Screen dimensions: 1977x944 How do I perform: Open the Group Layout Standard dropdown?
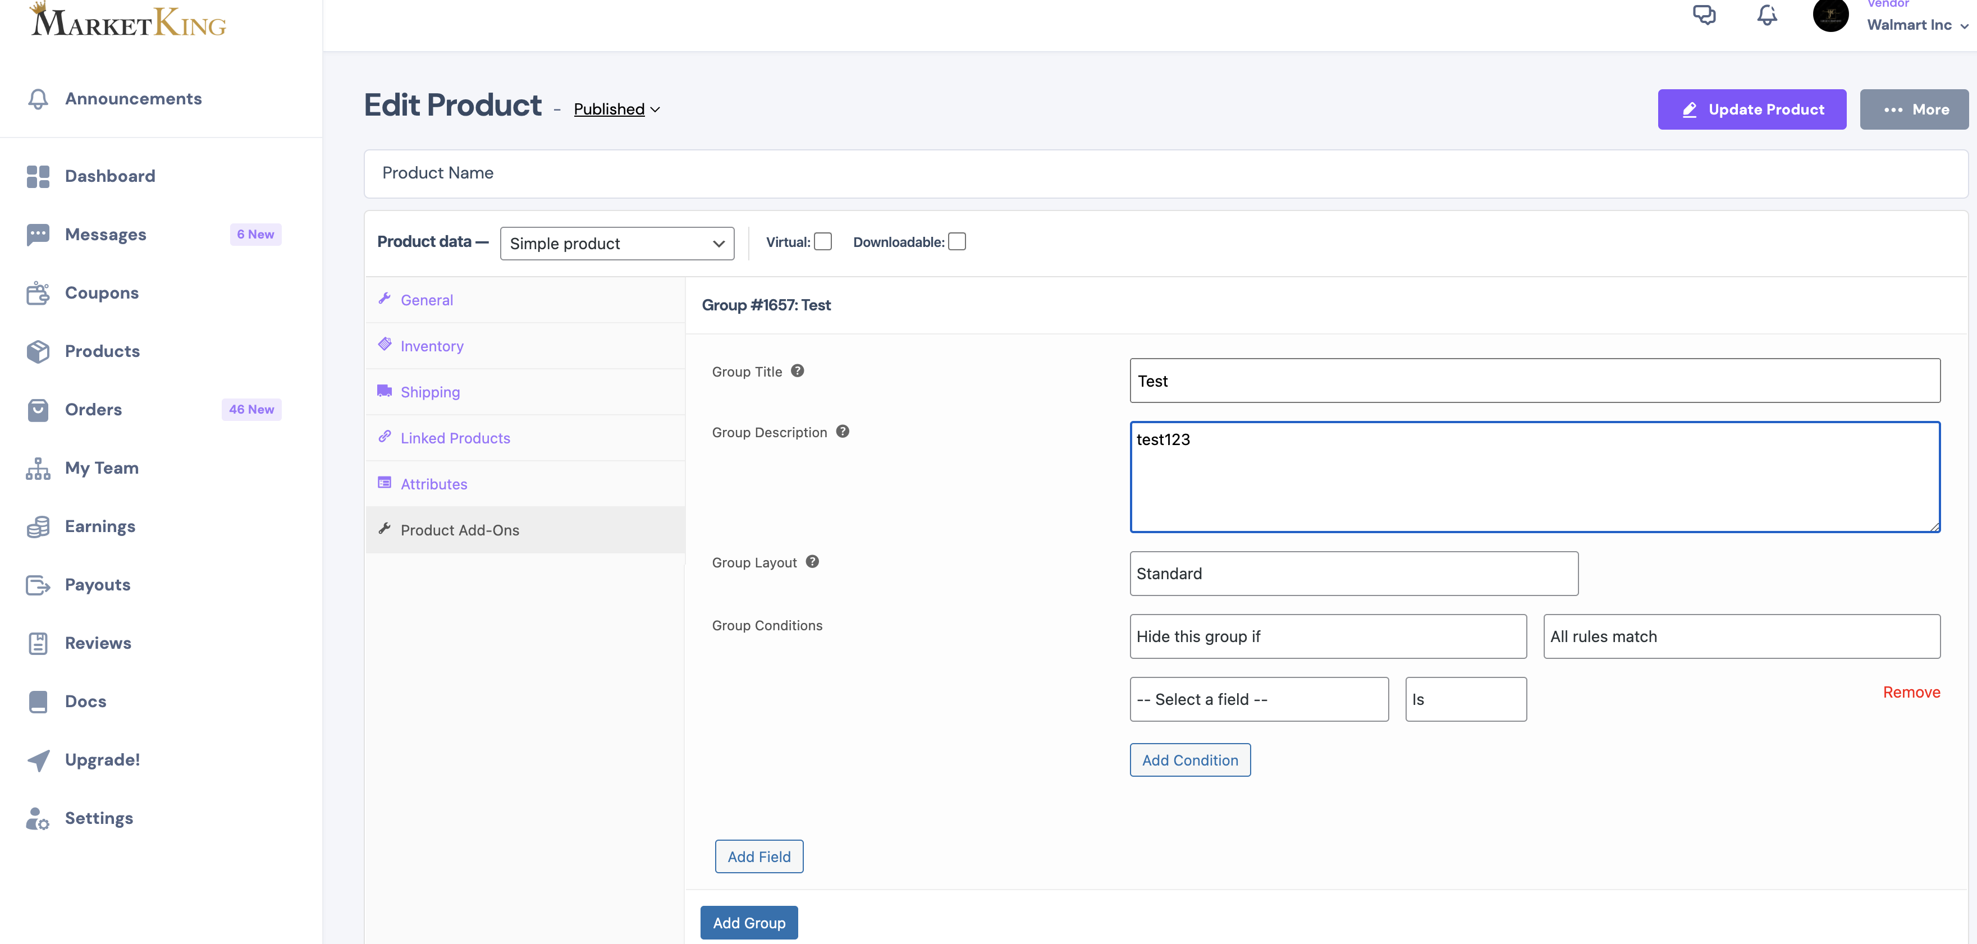tap(1354, 574)
